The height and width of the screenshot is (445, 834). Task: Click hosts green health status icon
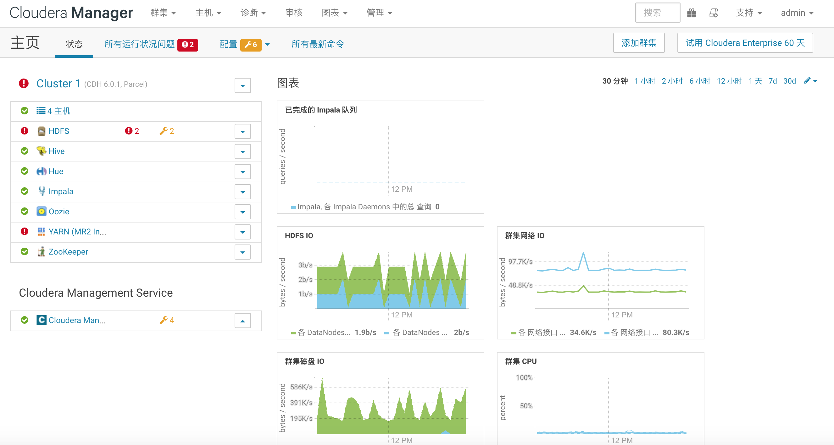(24, 111)
